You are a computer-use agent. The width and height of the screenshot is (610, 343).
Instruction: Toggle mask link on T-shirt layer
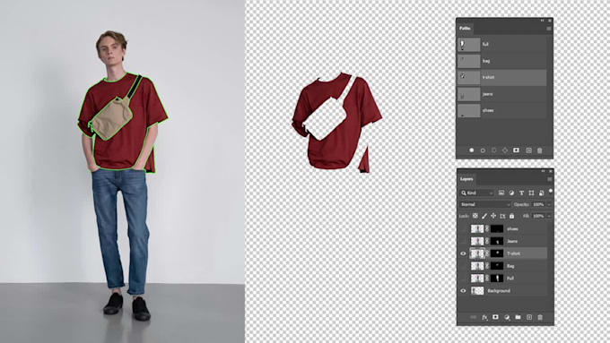(x=487, y=253)
